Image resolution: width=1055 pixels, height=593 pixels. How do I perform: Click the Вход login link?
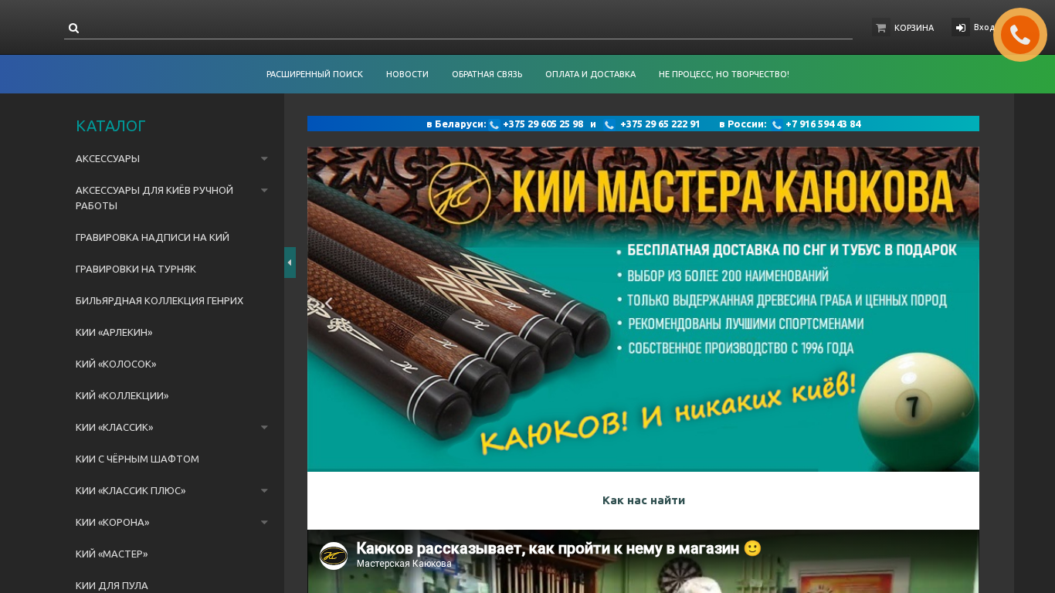pos(984,28)
